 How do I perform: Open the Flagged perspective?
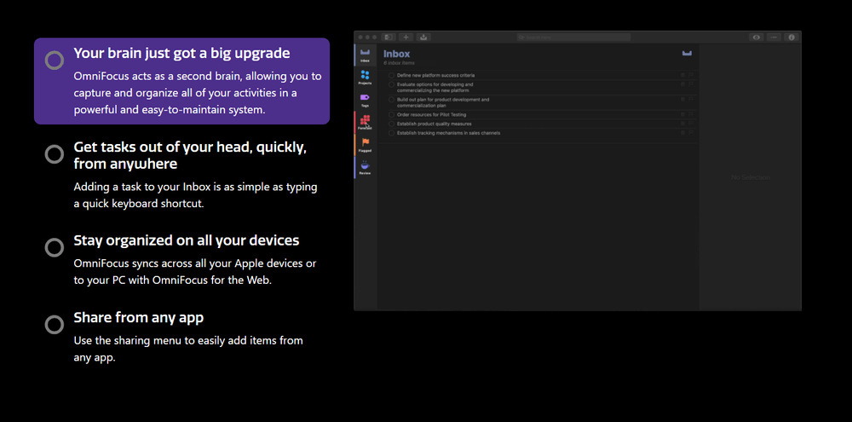tap(366, 145)
